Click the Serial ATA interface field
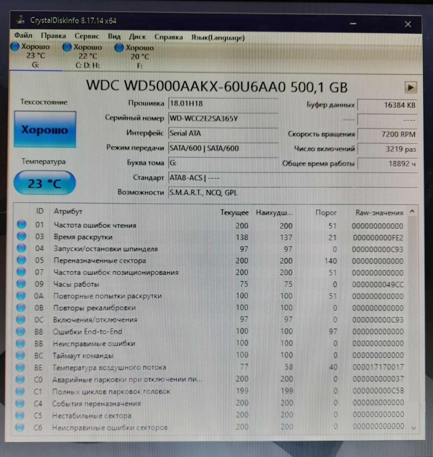The width and height of the screenshot is (433, 457). click(223, 133)
